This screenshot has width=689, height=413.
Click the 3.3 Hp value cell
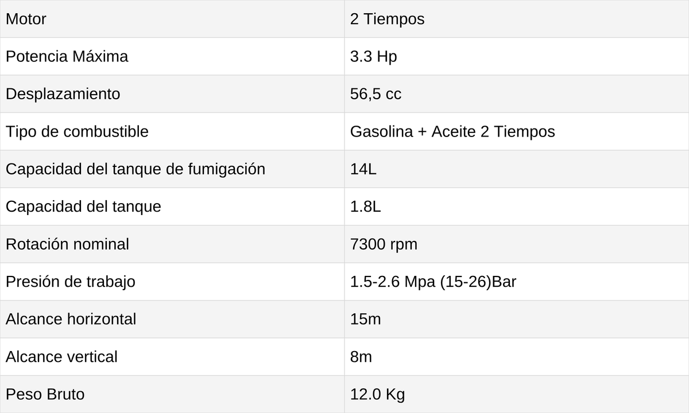click(x=517, y=56)
